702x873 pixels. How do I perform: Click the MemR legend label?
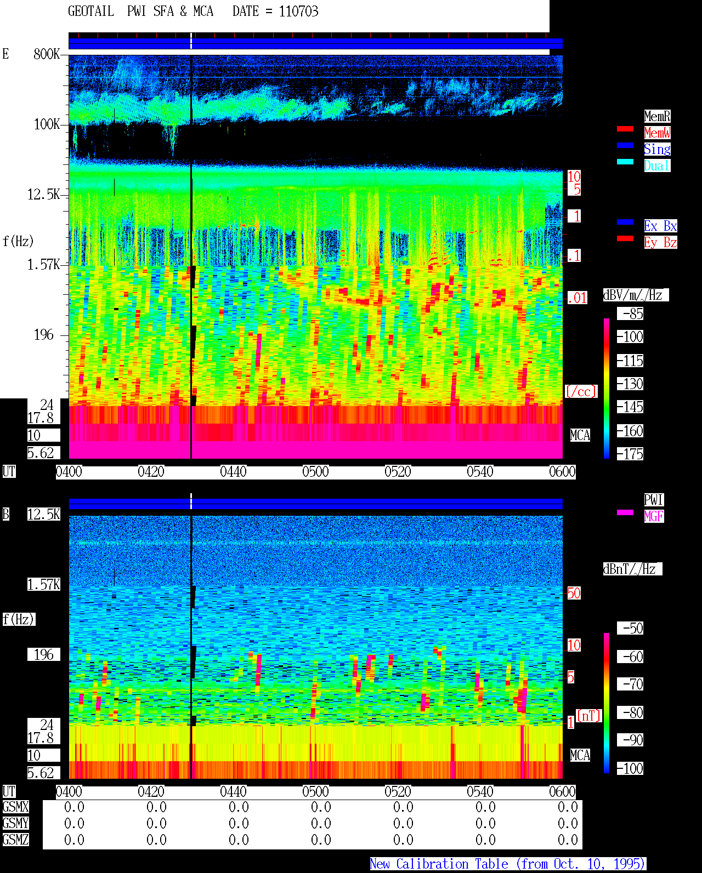[x=657, y=116]
